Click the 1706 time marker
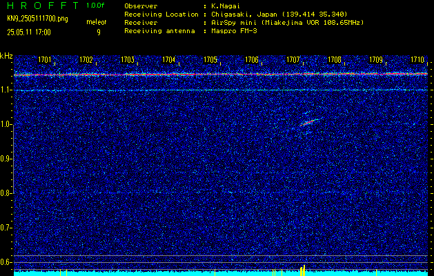 coord(252,59)
